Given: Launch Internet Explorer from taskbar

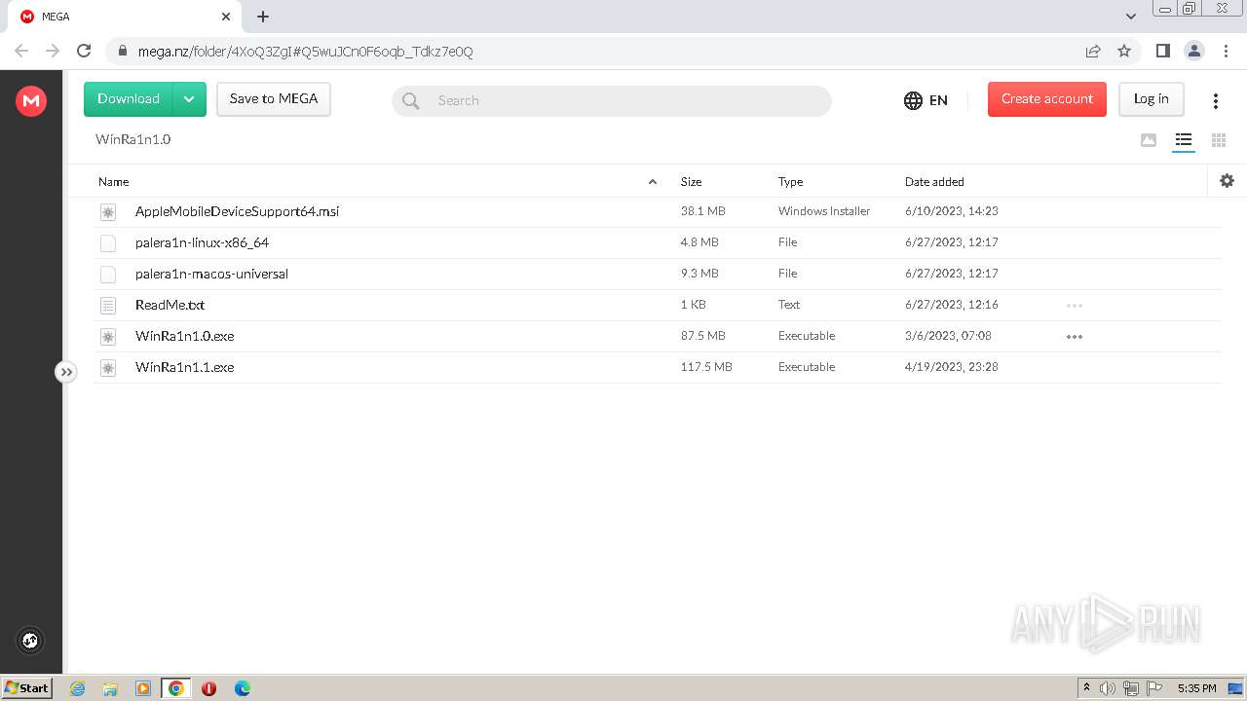Looking at the screenshot, I should 77,688.
